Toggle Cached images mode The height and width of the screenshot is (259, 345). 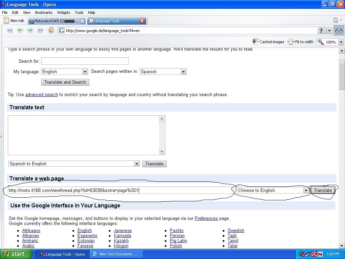coord(268,41)
